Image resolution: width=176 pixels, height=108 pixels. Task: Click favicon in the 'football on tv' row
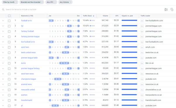pos(142,21)
